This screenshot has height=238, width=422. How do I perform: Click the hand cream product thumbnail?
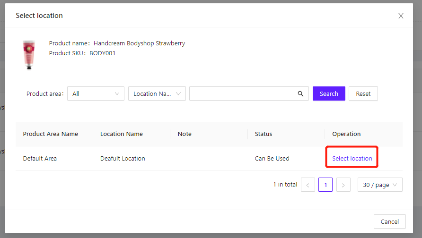(29, 55)
